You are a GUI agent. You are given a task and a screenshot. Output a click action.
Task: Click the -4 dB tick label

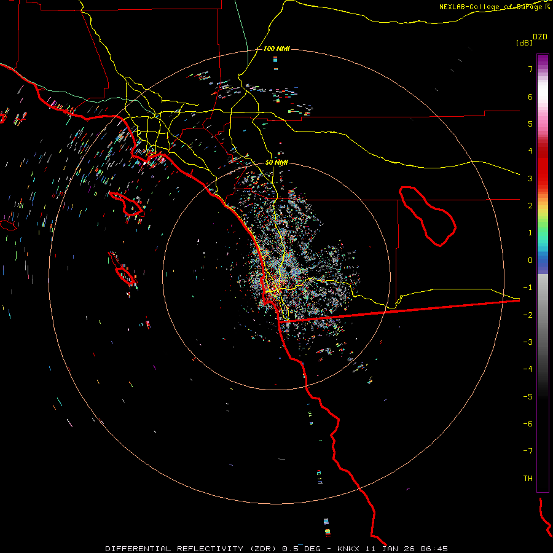coord(528,369)
